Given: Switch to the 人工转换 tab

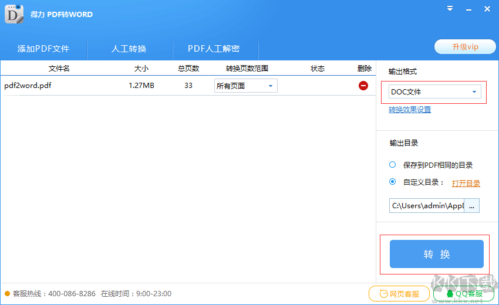Looking at the screenshot, I should click(x=129, y=49).
